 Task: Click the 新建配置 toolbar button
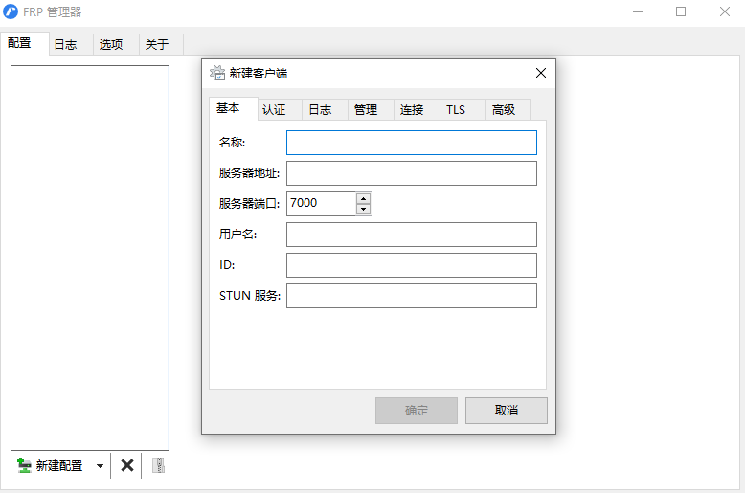50,465
